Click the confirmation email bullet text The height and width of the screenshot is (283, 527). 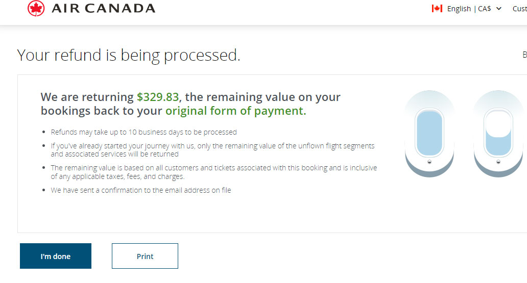[141, 190]
